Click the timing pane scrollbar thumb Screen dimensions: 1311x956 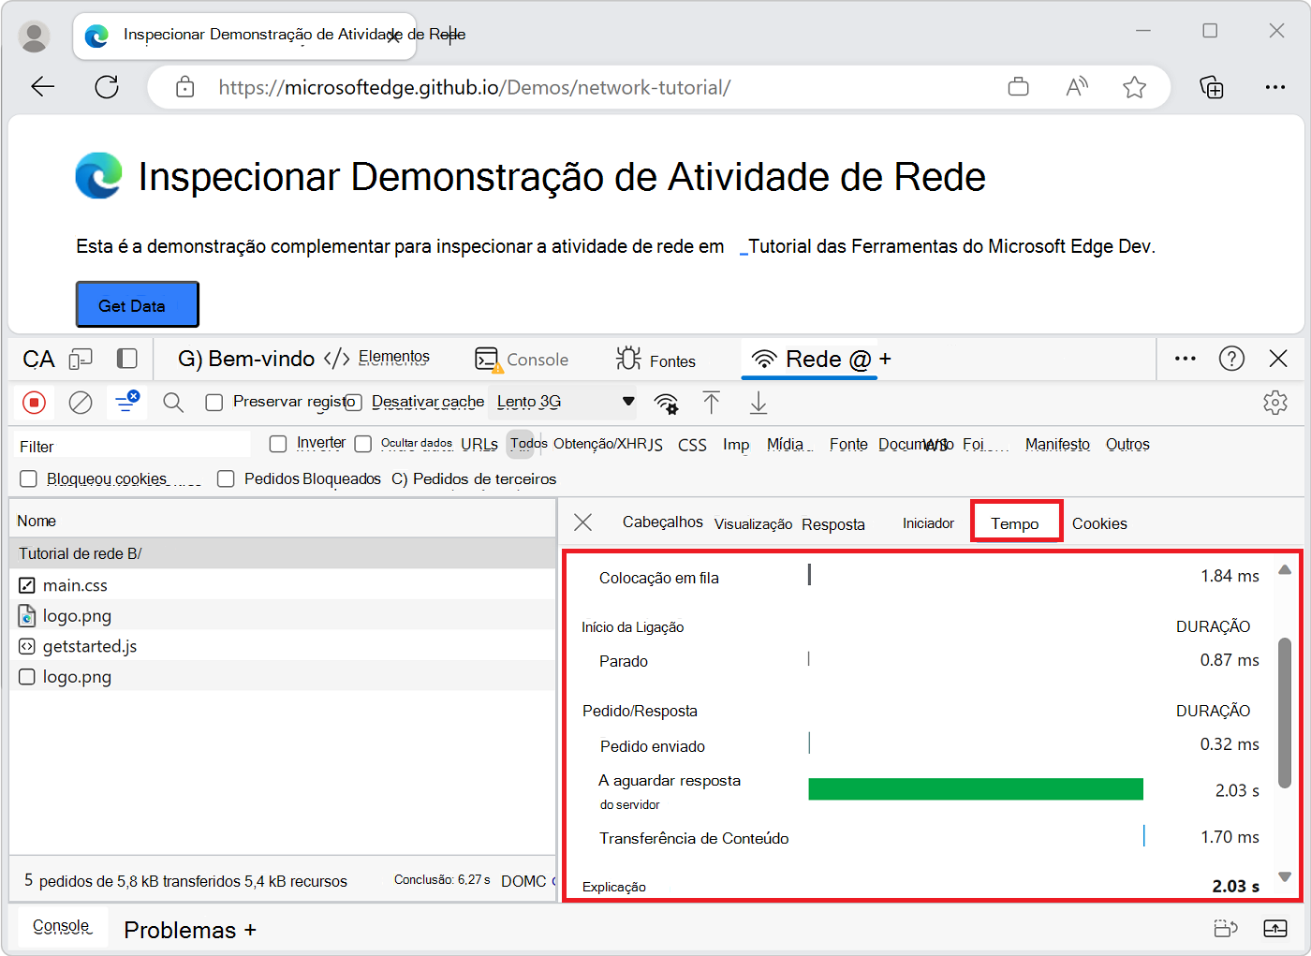click(1285, 713)
